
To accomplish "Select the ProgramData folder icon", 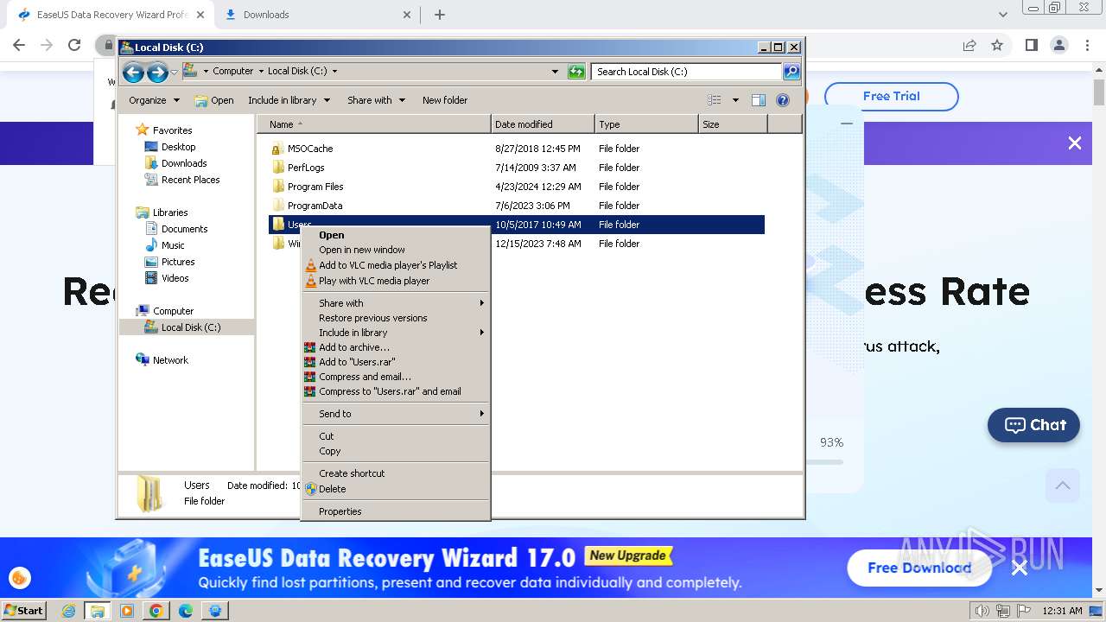I will pyautogui.click(x=277, y=206).
